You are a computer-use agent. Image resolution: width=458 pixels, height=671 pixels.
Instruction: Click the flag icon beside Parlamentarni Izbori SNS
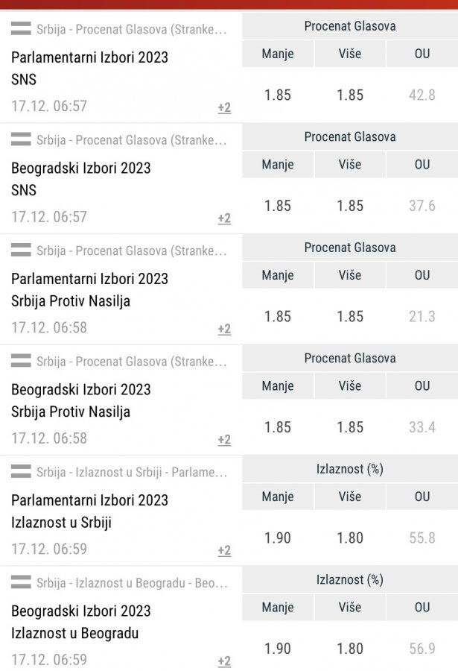22,30
